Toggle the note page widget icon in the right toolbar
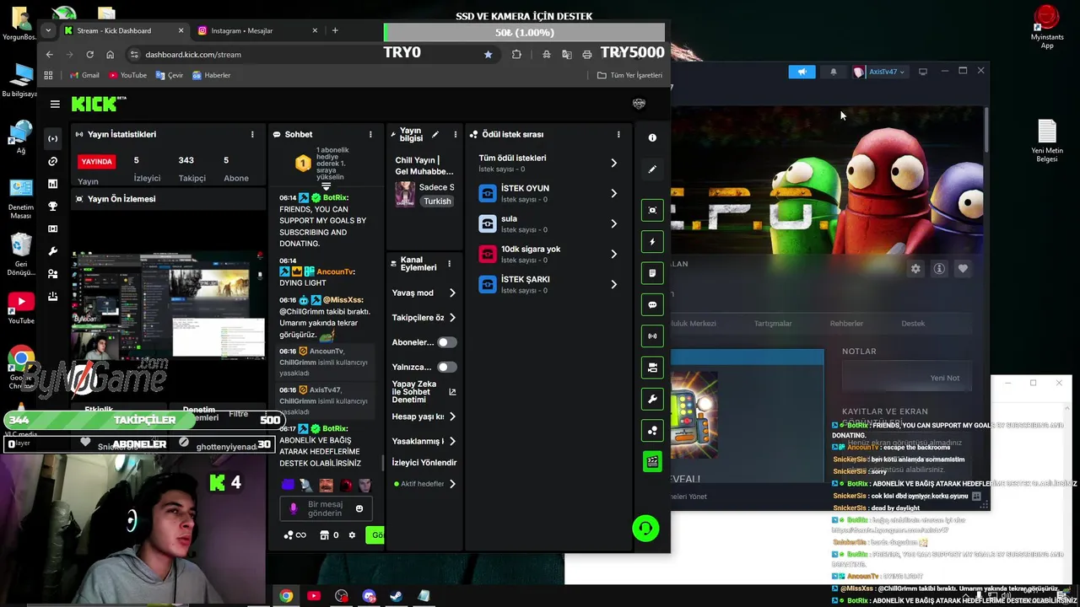This screenshot has width=1080, height=607. pos(652,273)
